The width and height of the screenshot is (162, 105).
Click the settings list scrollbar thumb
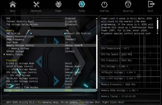[x=97, y=61]
